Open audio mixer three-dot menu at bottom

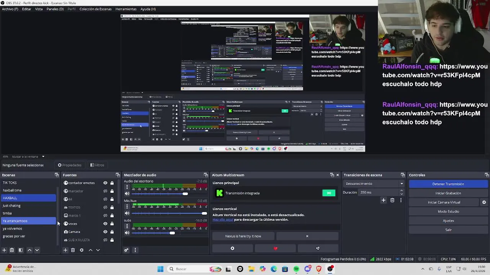(135, 250)
